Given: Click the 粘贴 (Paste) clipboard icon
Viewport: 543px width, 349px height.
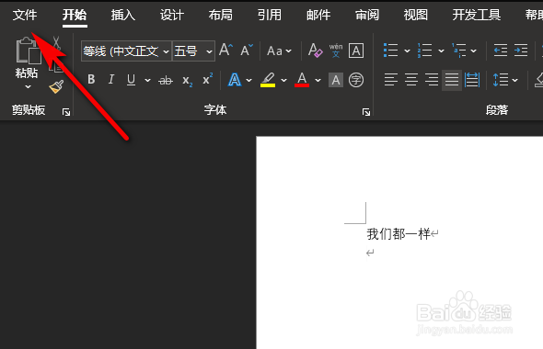Looking at the screenshot, I should [x=28, y=51].
